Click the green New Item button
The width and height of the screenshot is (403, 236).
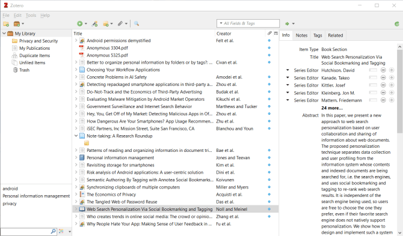pyautogui.click(x=80, y=23)
